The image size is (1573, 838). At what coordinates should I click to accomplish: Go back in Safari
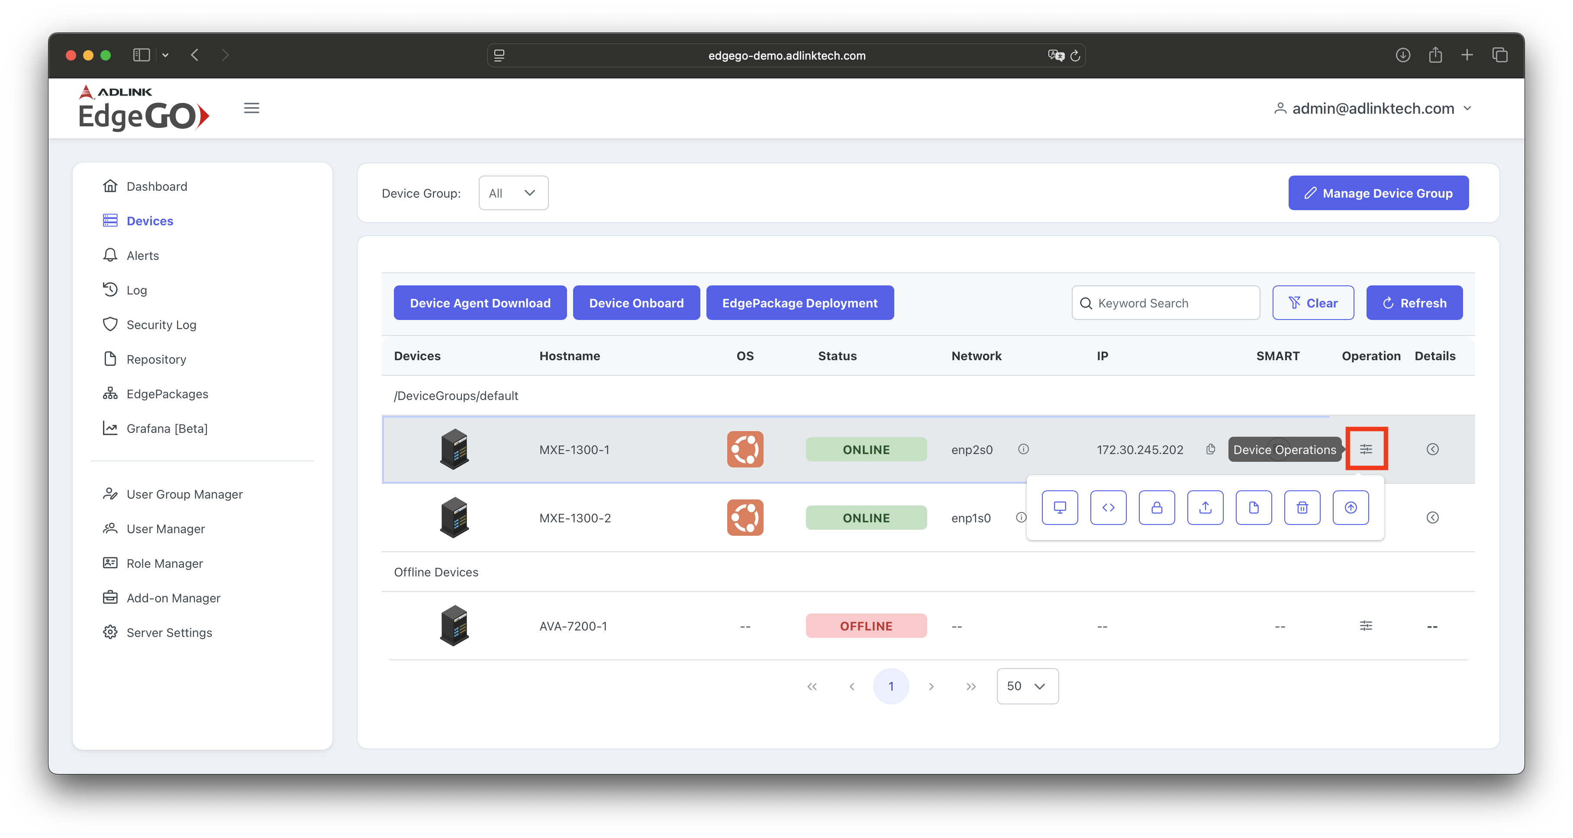[195, 55]
